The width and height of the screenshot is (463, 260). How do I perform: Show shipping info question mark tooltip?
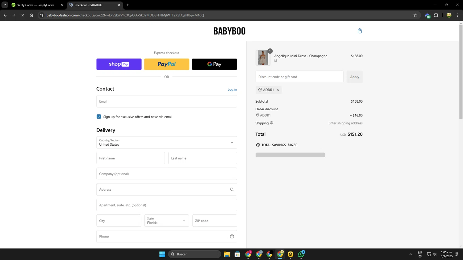tap(272, 123)
